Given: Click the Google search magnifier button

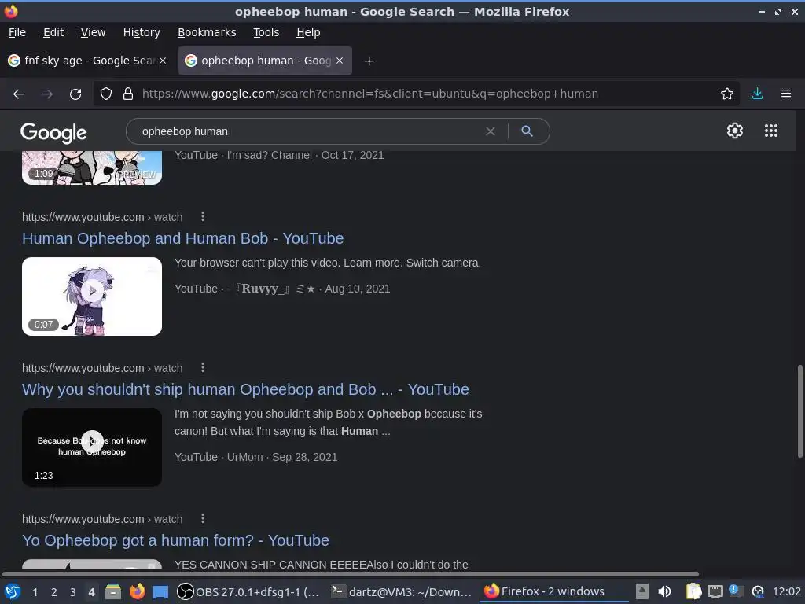Looking at the screenshot, I should [x=527, y=131].
